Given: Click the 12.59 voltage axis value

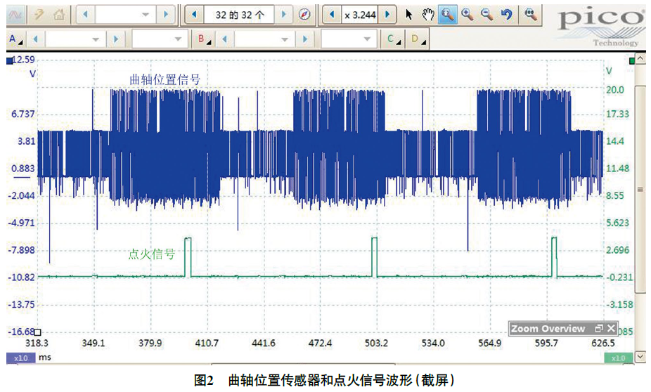Looking at the screenshot, I should (x=23, y=60).
